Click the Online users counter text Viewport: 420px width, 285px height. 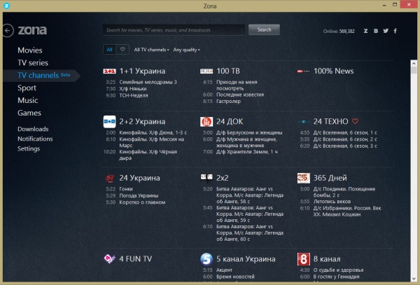pos(339,32)
